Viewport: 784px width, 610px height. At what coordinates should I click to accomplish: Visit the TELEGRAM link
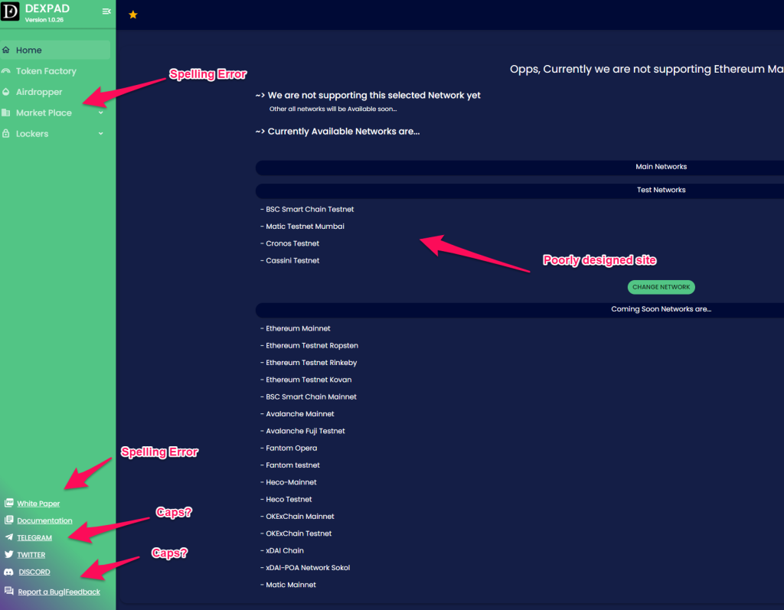tap(34, 537)
